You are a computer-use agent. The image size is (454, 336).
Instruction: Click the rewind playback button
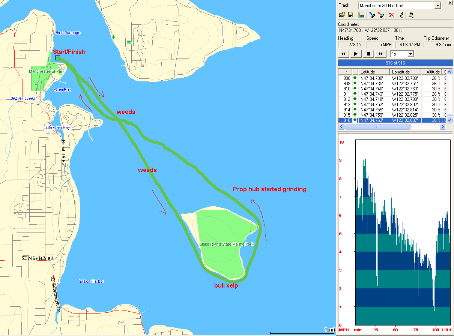click(x=343, y=54)
